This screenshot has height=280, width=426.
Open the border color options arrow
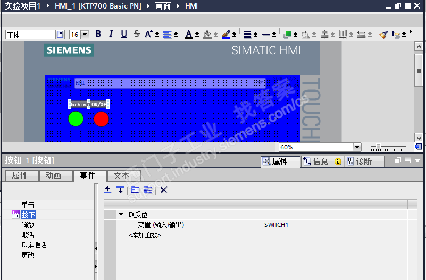click(x=234, y=35)
